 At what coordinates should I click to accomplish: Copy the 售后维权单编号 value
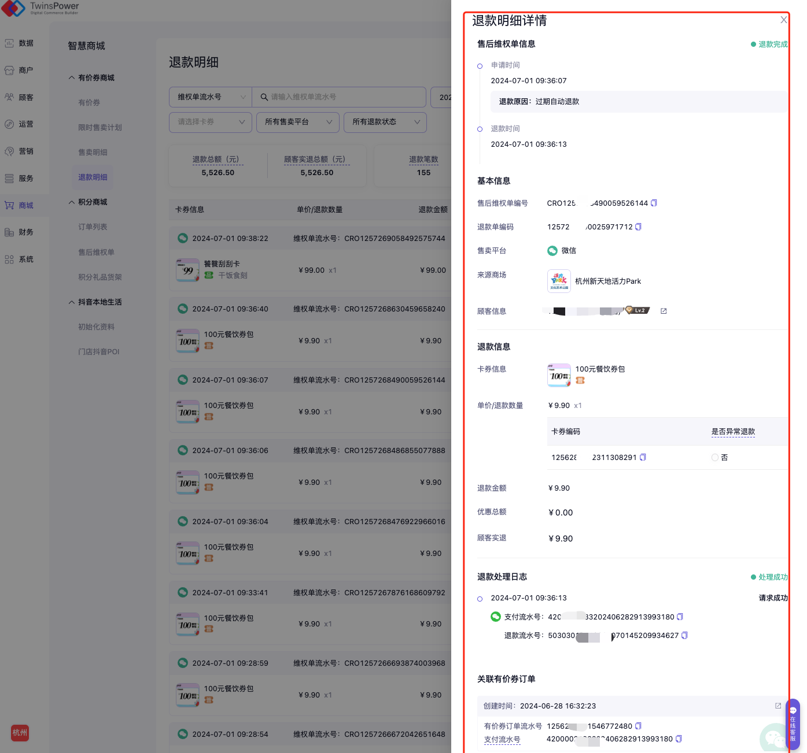654,203
